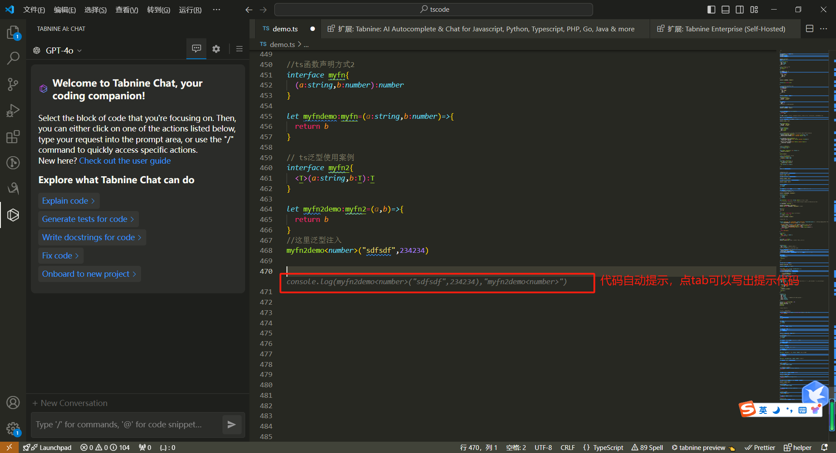Toggle the bottom panel layout icon
This screenshot has height=453, width=836.
click(725, 10)
